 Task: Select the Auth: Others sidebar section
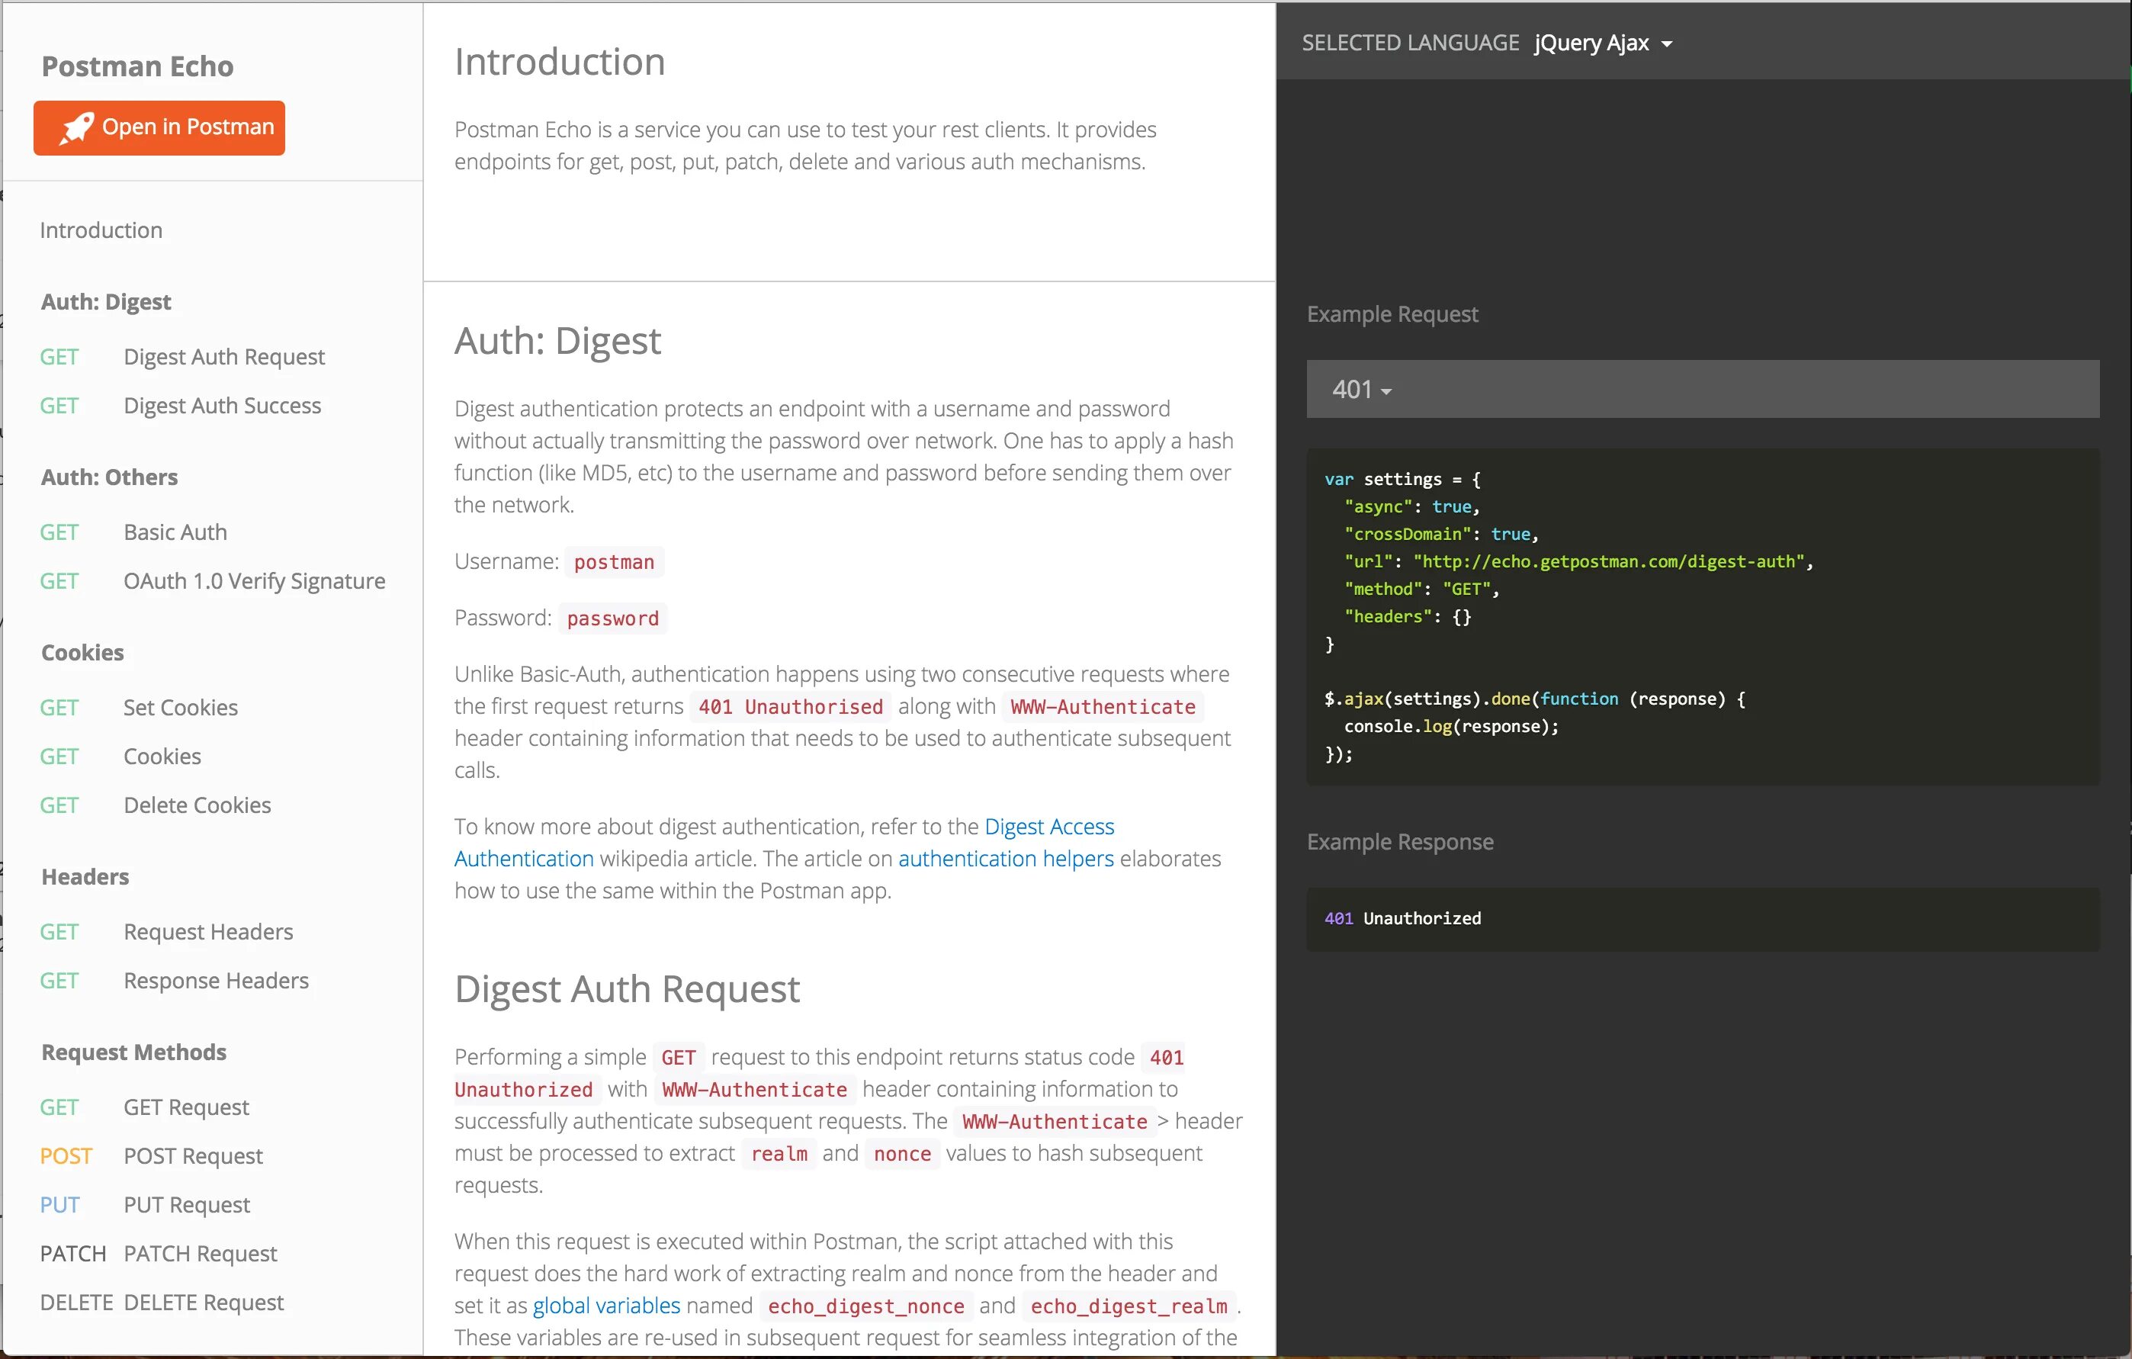tap(109, 477)
